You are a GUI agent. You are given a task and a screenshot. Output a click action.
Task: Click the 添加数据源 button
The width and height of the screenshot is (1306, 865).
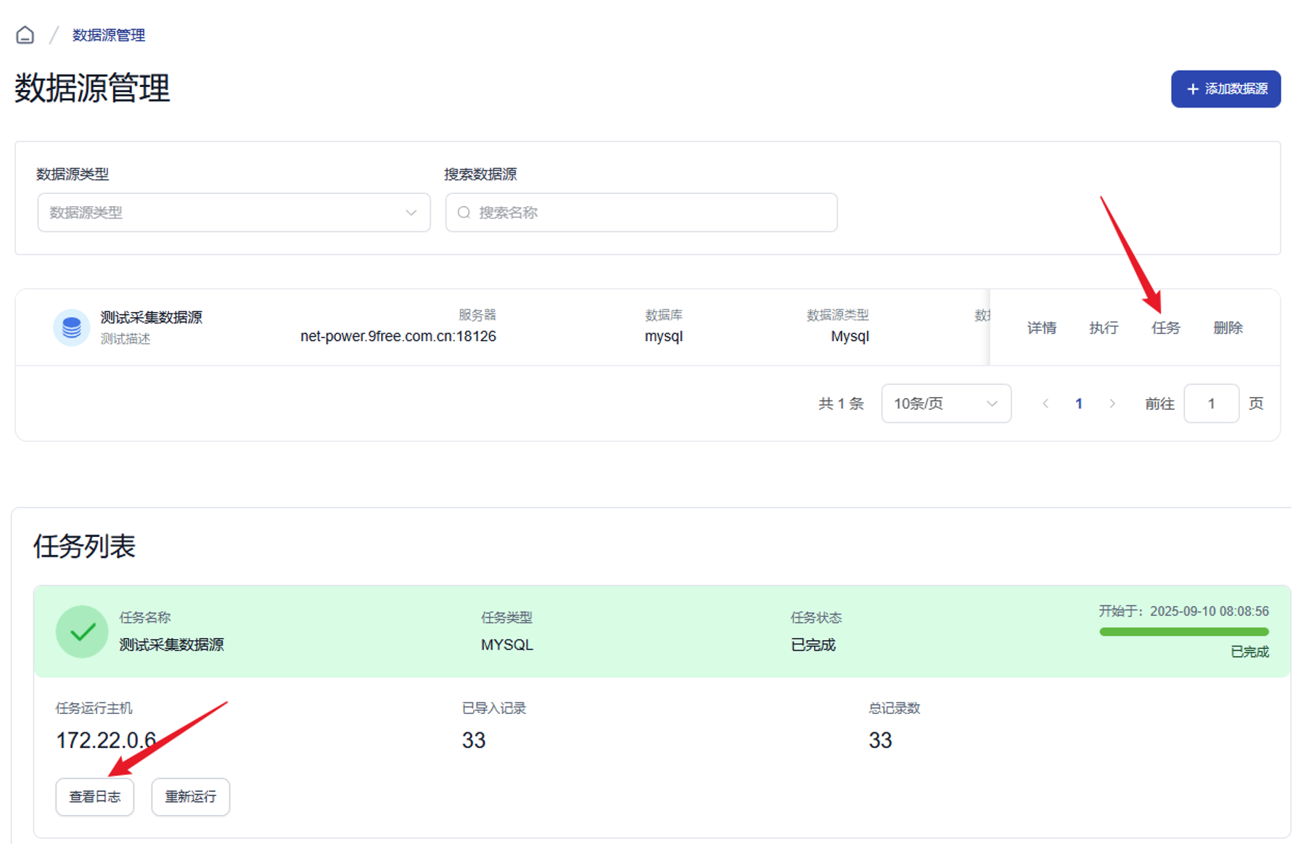[x=1225, y=89]
